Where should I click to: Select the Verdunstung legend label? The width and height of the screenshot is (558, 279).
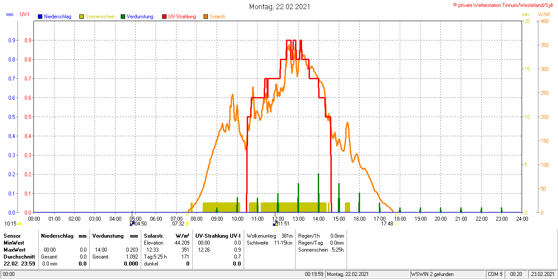coord(140,17)
